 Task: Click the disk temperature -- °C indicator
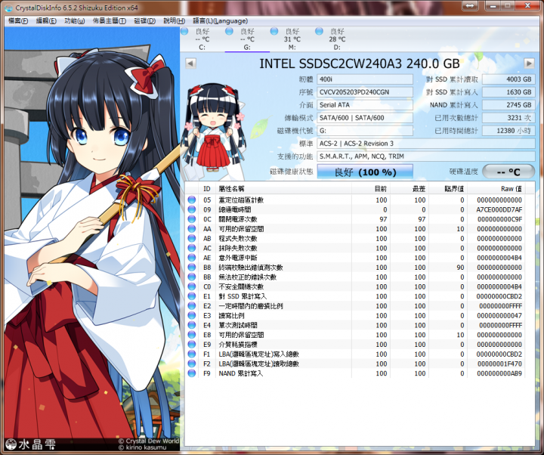[x=508, y=172]
